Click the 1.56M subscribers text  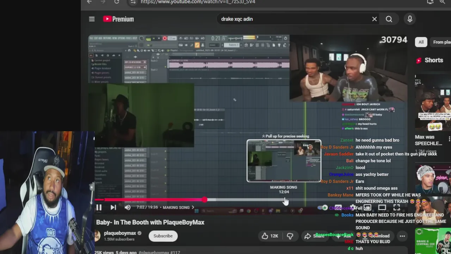click(119, 239)
